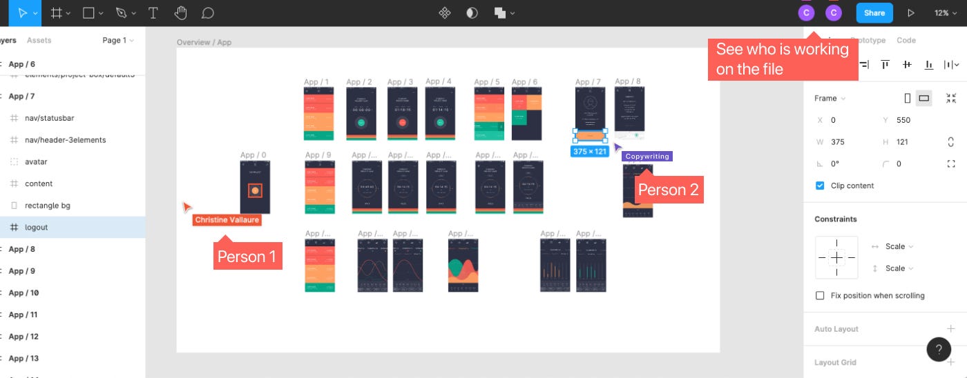Select the Frame tool
967x378 pixels.
[x=57, y=12]
